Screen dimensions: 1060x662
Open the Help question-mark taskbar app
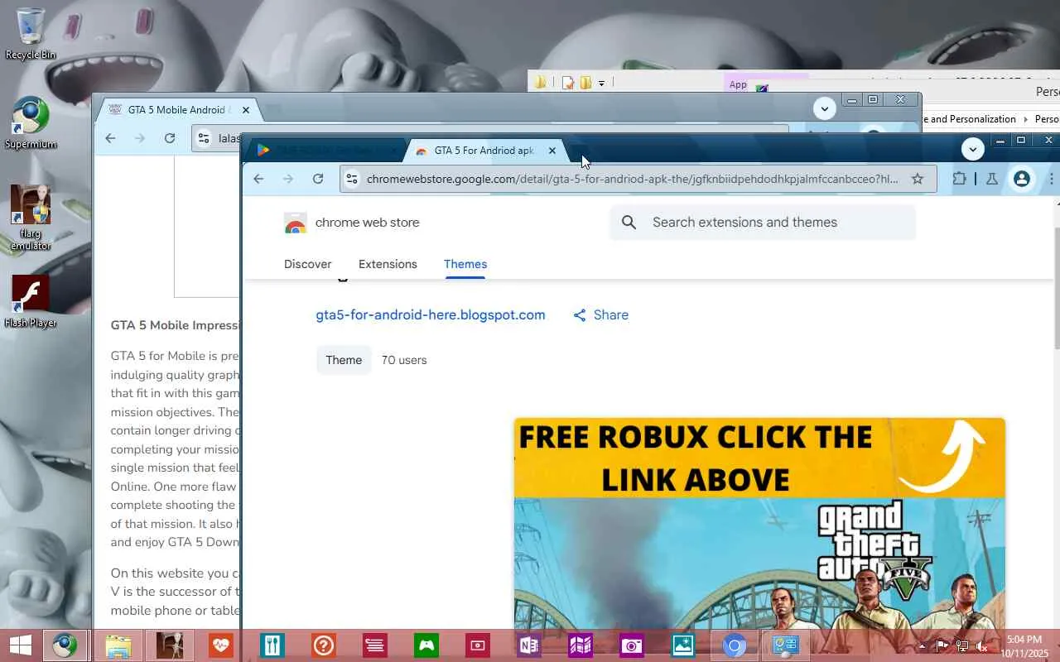(323, 645)
